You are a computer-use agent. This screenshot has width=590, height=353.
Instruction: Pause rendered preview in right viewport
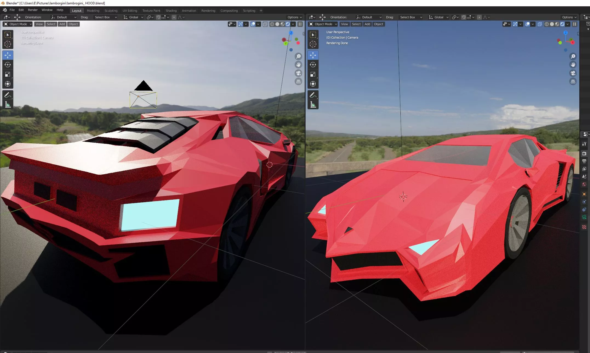coord(575,24)
